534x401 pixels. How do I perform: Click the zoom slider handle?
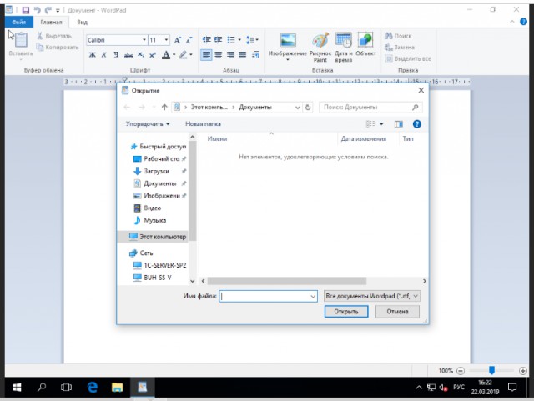tap(491, 370)
